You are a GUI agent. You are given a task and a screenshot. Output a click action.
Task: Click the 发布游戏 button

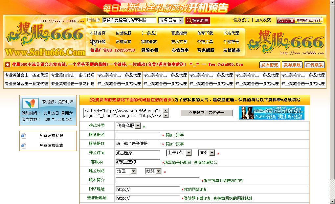point(269,65)
